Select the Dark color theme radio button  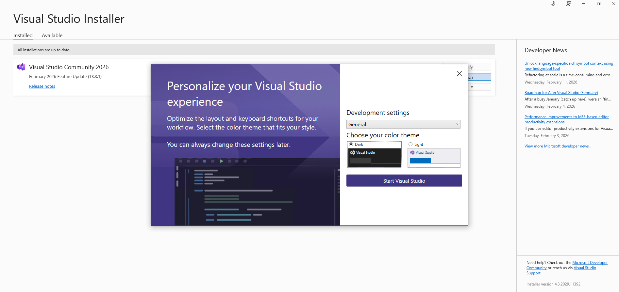[351, 144]
